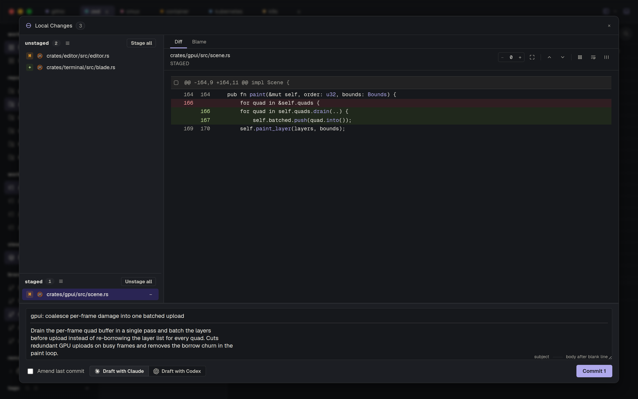Switch to the Blame tab
Screen dimensions: 638x399
pos(199,42)
